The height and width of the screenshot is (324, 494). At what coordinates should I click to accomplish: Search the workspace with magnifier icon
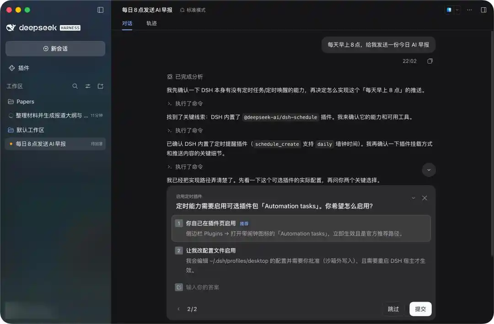click(x=75, y=86)
